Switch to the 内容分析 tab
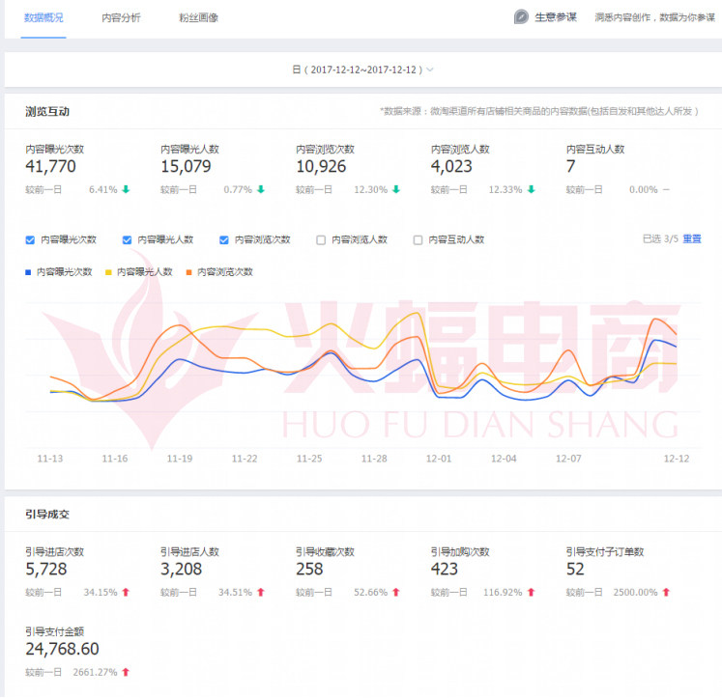Screen dimensions: 722x698 pos(121,17)
